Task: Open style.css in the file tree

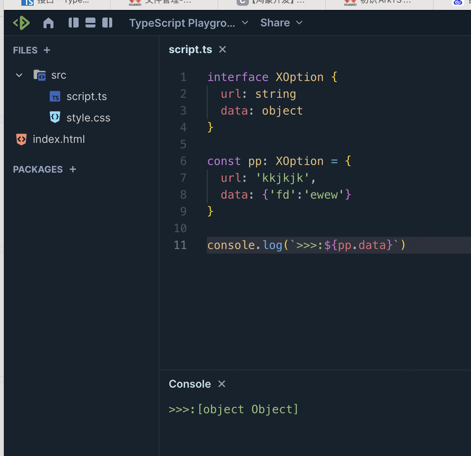Action: click(88, 118)
